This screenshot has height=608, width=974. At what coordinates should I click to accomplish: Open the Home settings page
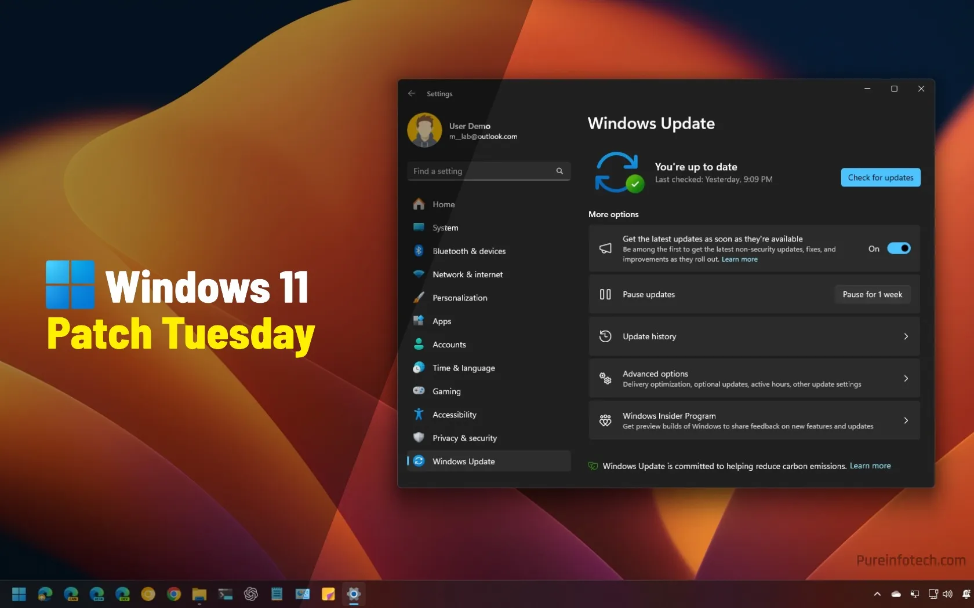[489, 204]
